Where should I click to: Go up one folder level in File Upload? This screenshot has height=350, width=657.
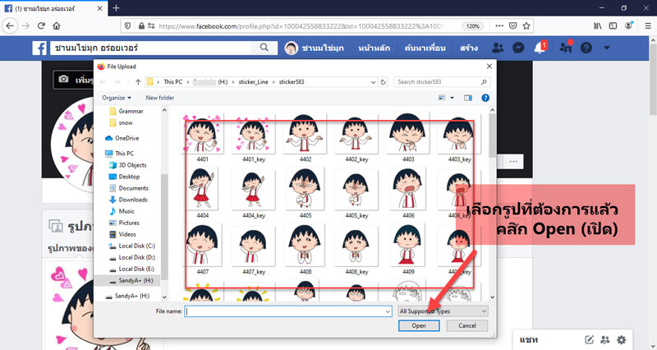coord(138,82)
